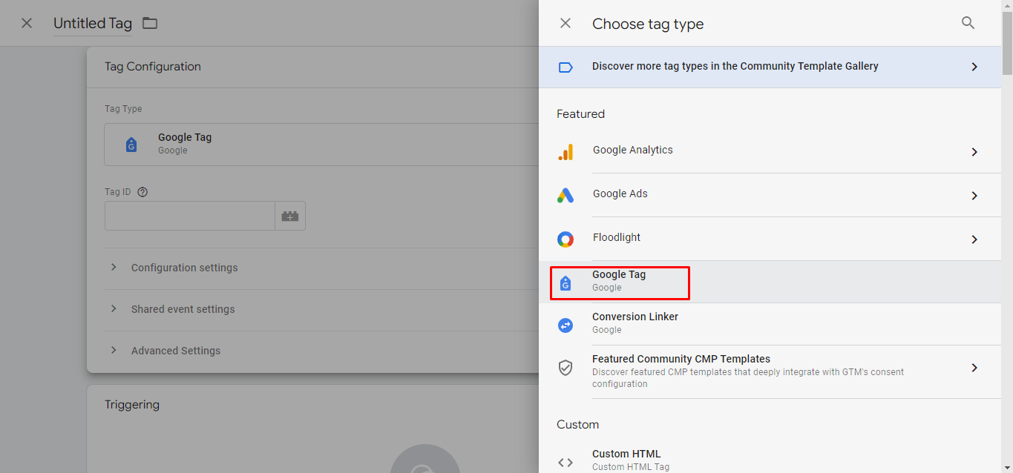Screen dimensions: 1013x473
Task: Click the Google Ads logo icon
Action: point(565,196)
